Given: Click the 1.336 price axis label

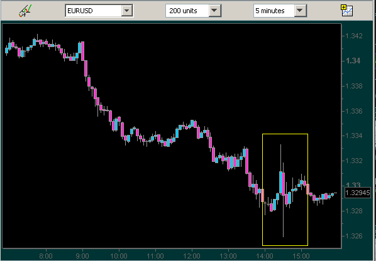Looking at the screenshot, I should (354, 111).
